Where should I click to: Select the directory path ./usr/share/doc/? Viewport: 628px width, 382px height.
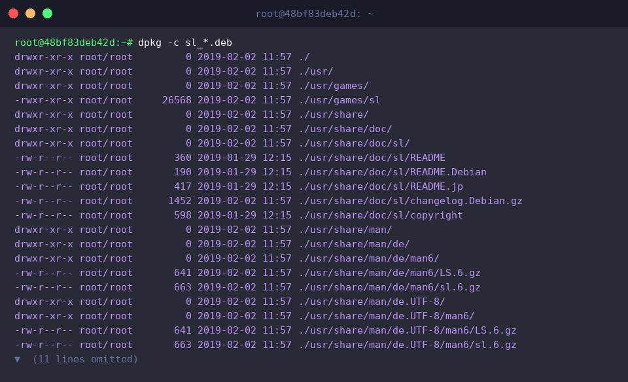pyautogui.click(x=345, y=129)
